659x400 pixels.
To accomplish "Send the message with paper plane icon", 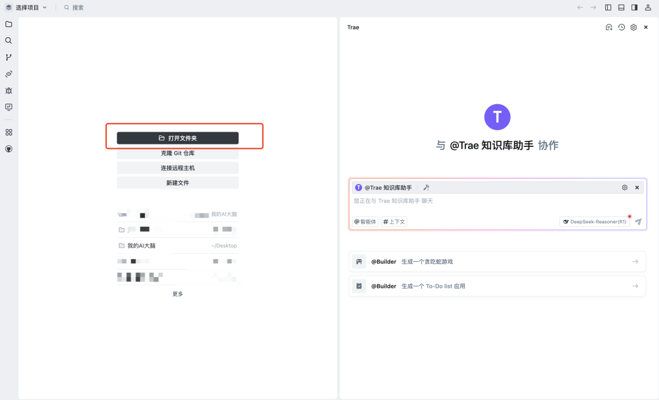I will [x=638, y=222].
